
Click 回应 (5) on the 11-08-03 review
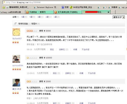pyautogui.click(x=56, y=103)
